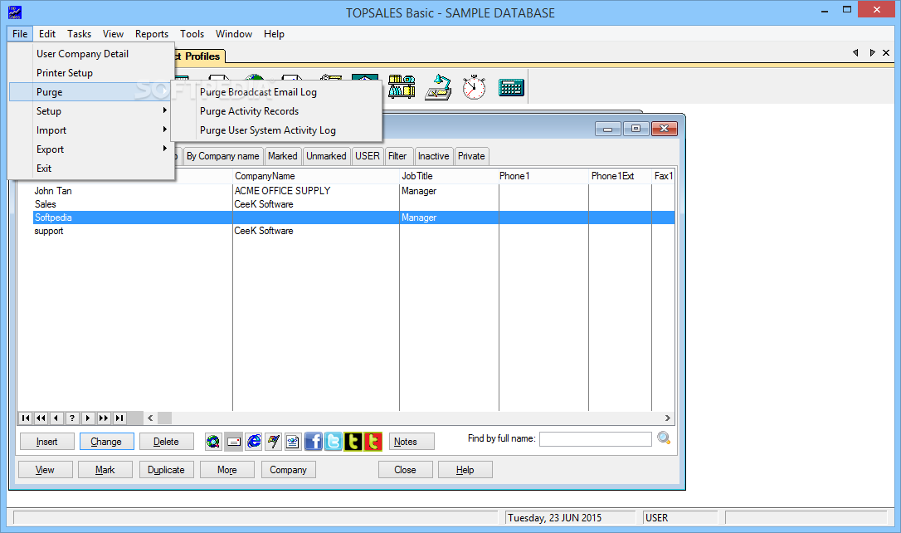This screenshot has height=533, width=901.
Task: Open the light blue Twitter icon
Action: click(334, 441)
